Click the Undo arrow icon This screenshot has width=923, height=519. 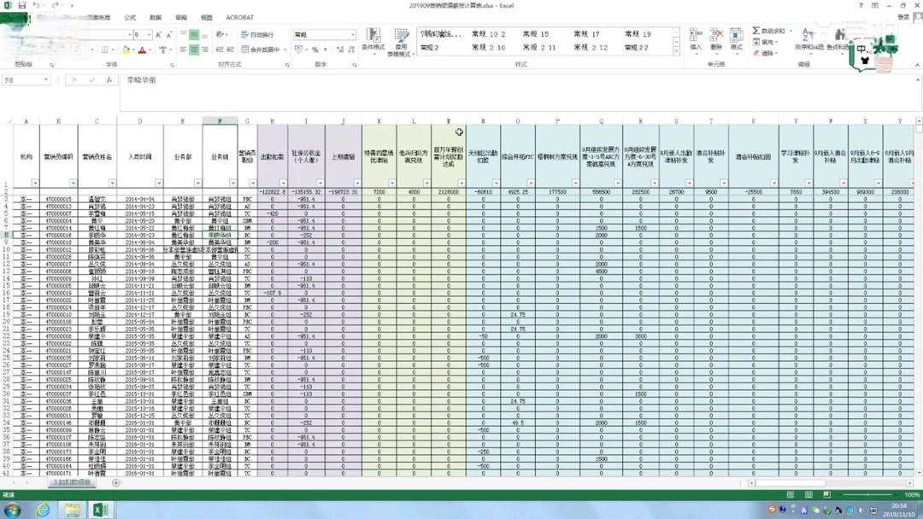37,5
